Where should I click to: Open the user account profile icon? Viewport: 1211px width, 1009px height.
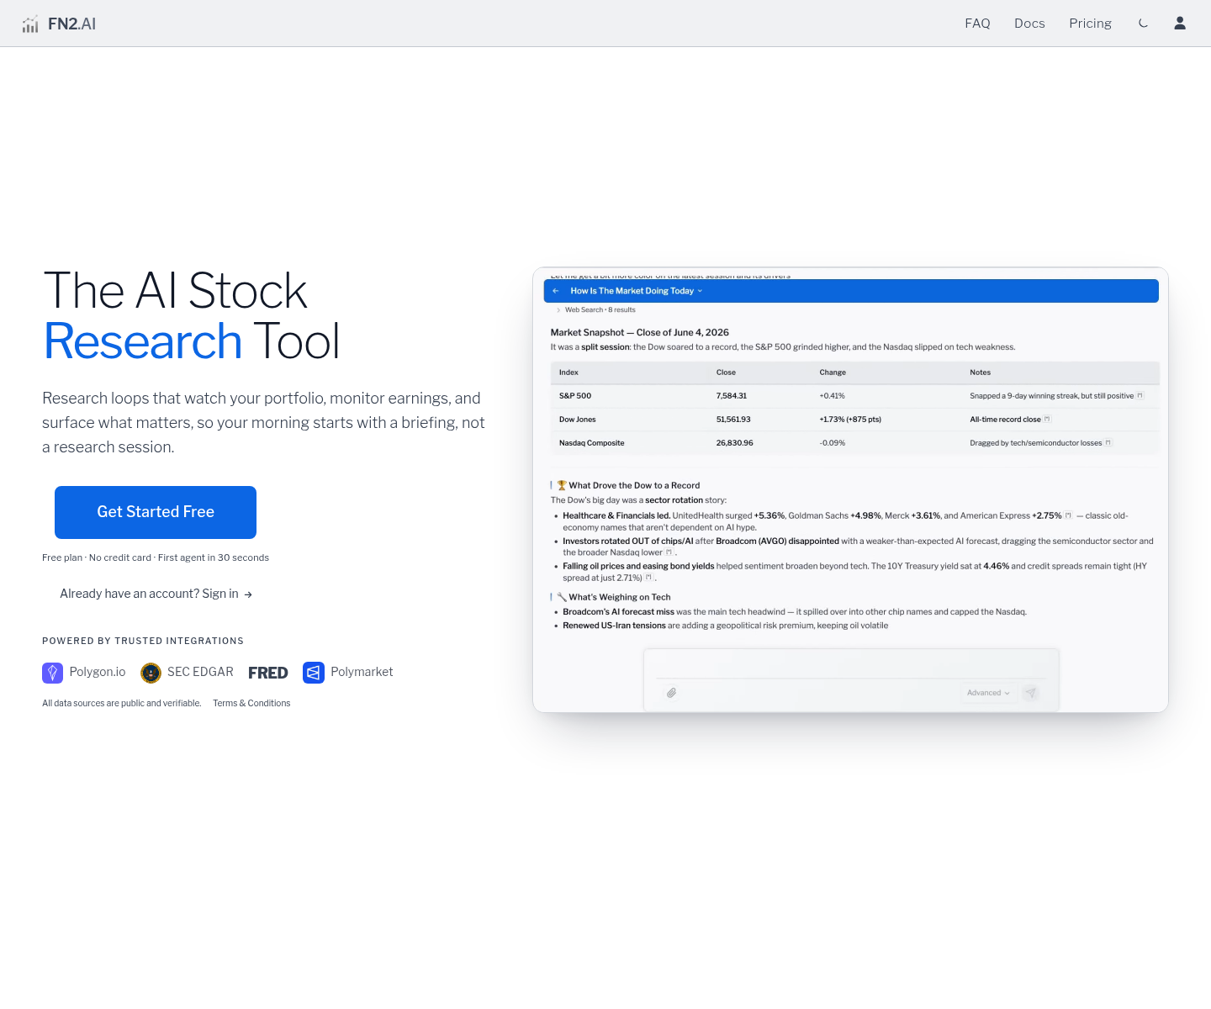[x=1180, y=24]
